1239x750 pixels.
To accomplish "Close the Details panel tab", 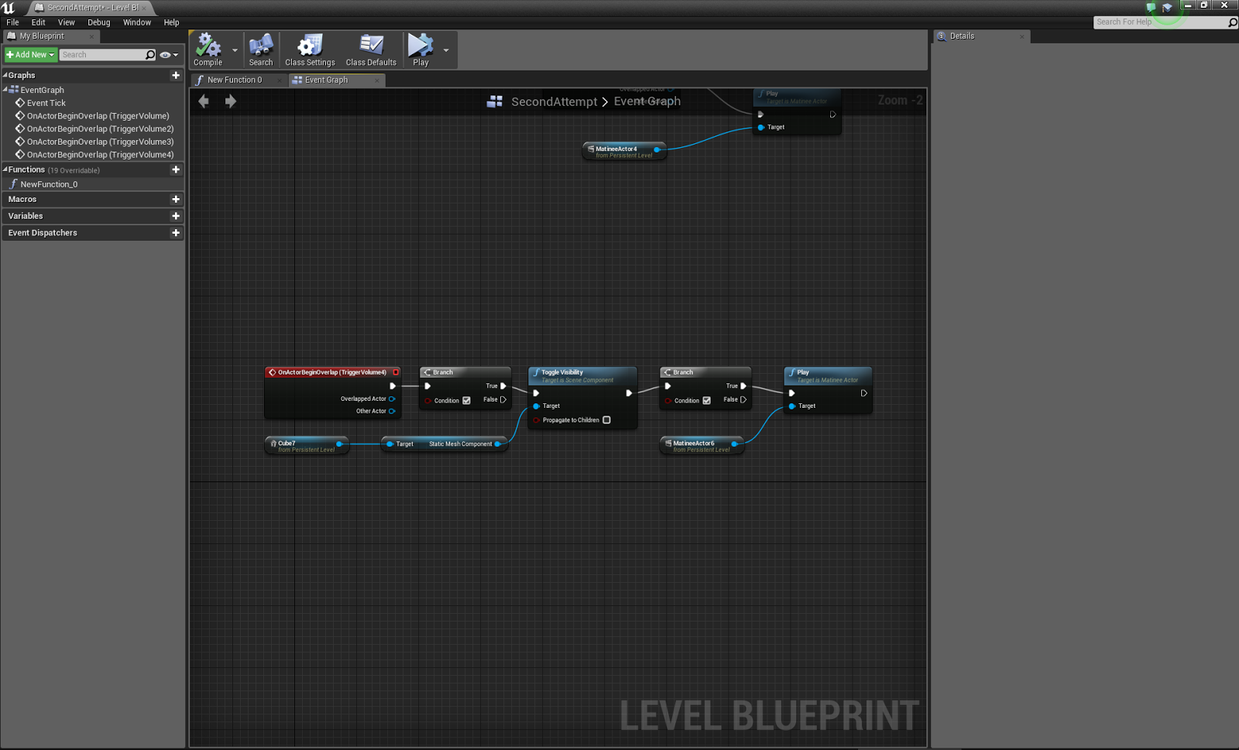I will coord(1021,36).
